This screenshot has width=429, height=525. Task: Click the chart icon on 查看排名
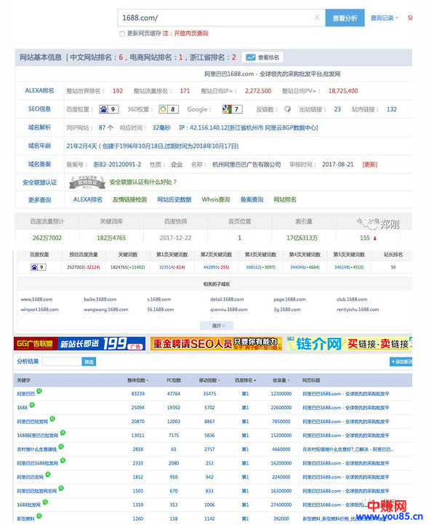click(250, 58)
